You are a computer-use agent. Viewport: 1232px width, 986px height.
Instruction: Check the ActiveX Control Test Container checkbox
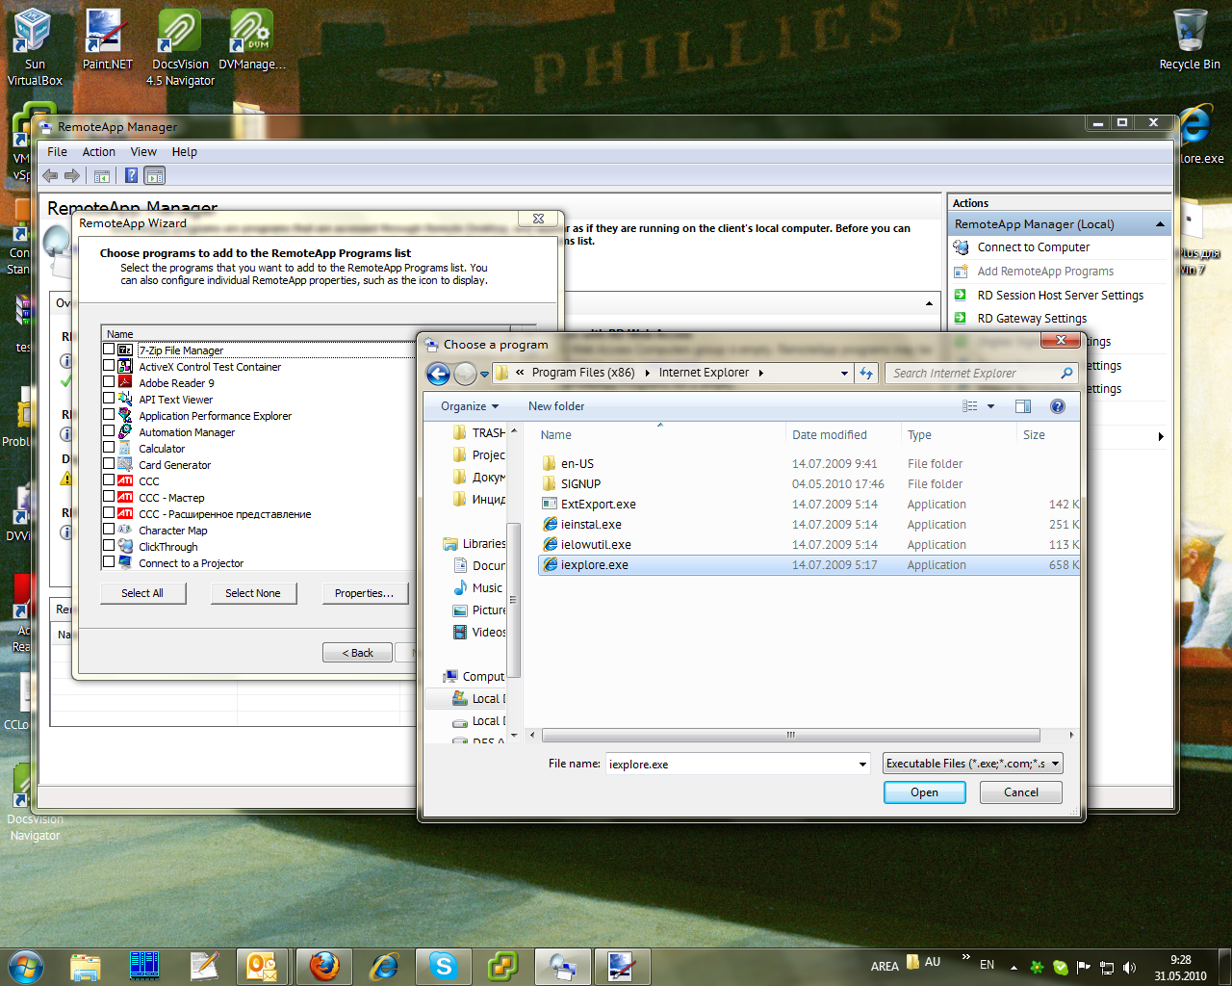point(109,366)
